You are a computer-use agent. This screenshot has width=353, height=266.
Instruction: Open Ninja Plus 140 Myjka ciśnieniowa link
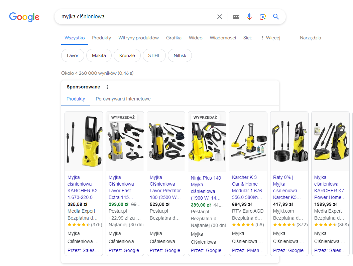pyautogui.click(x=206, y=188)
